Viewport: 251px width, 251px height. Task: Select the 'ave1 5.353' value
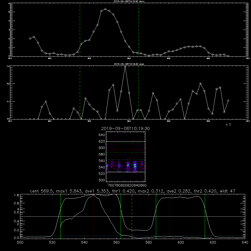click(97, 191)
